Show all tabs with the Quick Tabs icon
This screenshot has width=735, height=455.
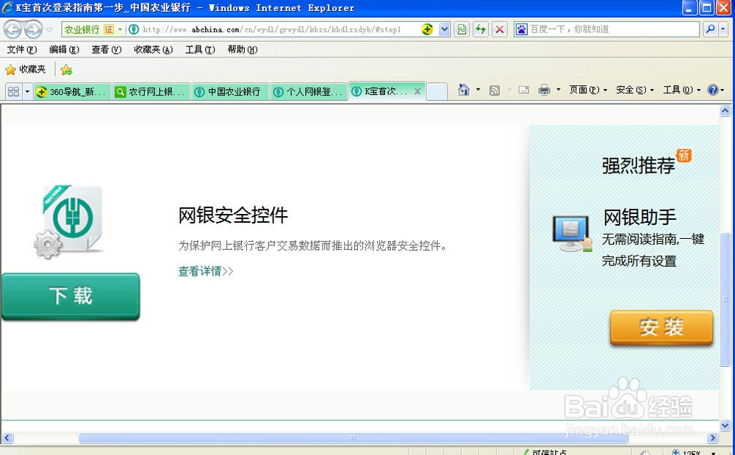coord(13,90)
